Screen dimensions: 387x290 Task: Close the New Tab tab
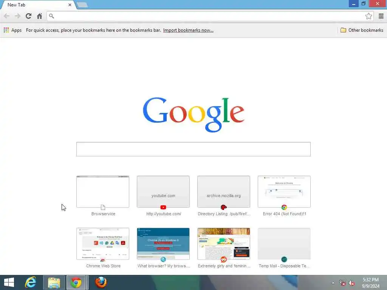point(70,5)
